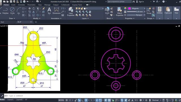Screen dimensions: 181x102
Task: Click Match Properties tool
Action: 119,12
